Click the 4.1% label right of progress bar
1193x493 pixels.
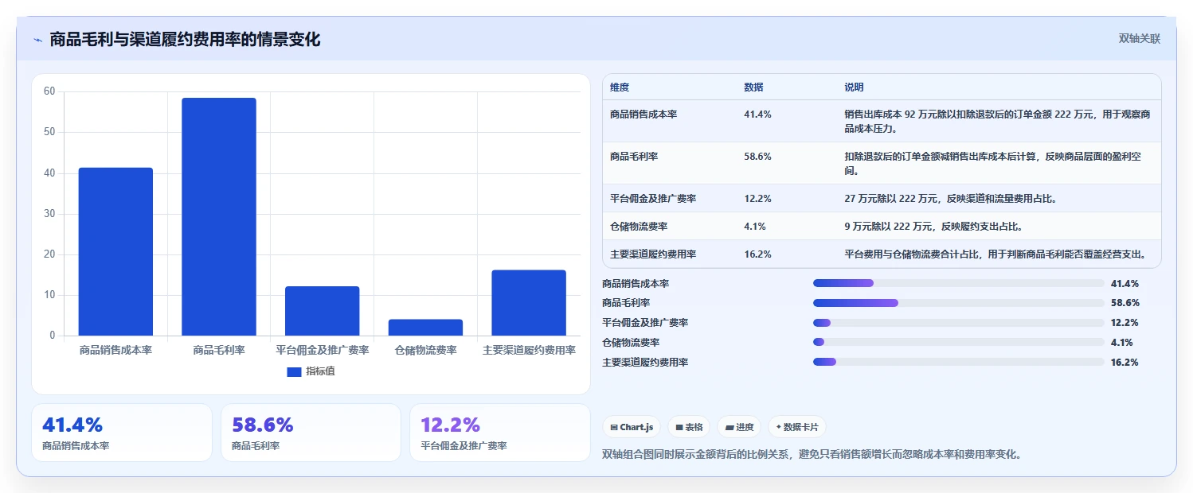tap(1122, 342)
